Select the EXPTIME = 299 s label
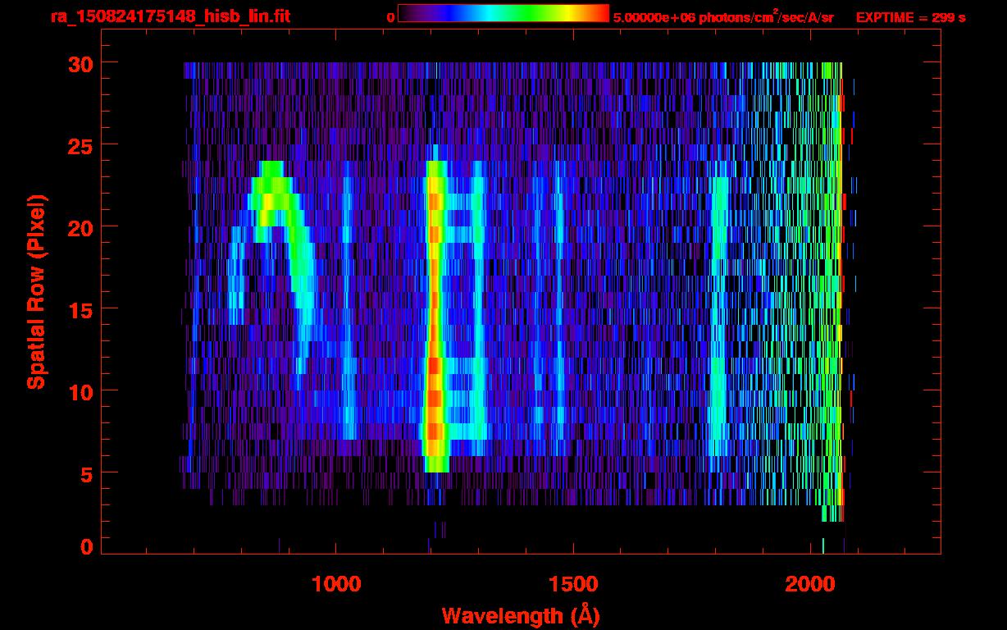The width and height of the screenshot is (1007, 630). (910, 17)
